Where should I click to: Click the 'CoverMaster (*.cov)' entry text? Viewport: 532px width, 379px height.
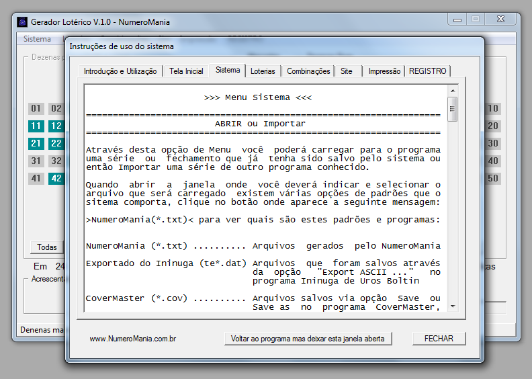[x=137, y=298]
